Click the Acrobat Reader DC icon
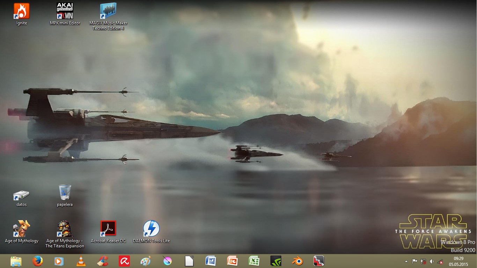Viewport: 477px width, 268px height. coord(108,229)
